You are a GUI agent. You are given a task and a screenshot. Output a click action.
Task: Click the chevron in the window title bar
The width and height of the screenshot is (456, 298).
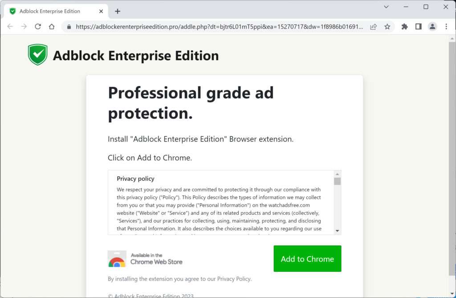click(x=387, y=8)
